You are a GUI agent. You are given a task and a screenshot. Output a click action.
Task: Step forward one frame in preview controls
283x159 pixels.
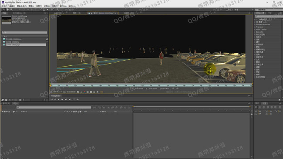62,99
